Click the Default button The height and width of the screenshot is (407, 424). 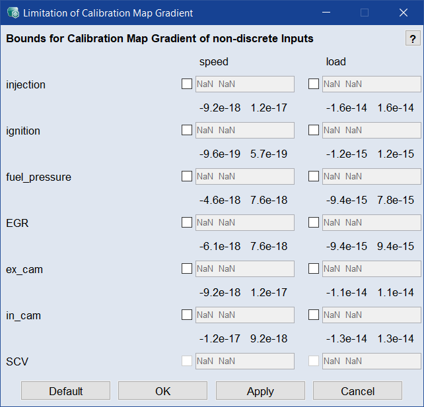click(x=65, y=391)
